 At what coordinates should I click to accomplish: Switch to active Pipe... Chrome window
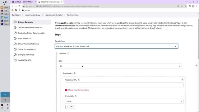[x=5, y=17]
